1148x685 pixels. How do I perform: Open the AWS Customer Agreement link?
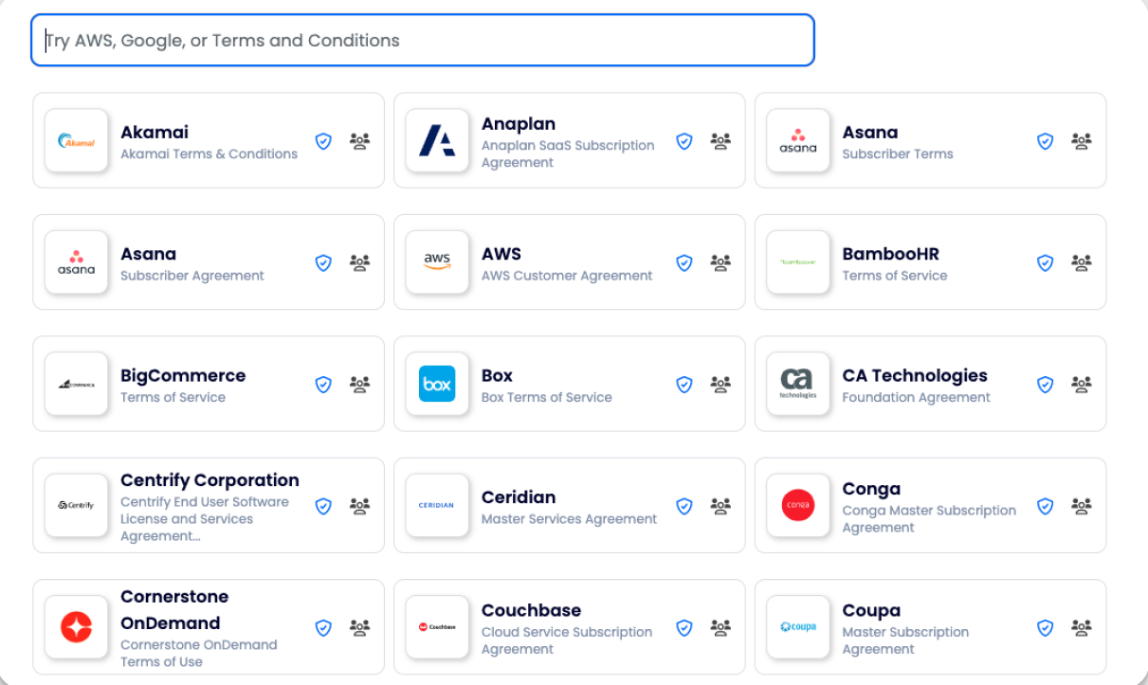pyautogui.click(x=567, y=276)
